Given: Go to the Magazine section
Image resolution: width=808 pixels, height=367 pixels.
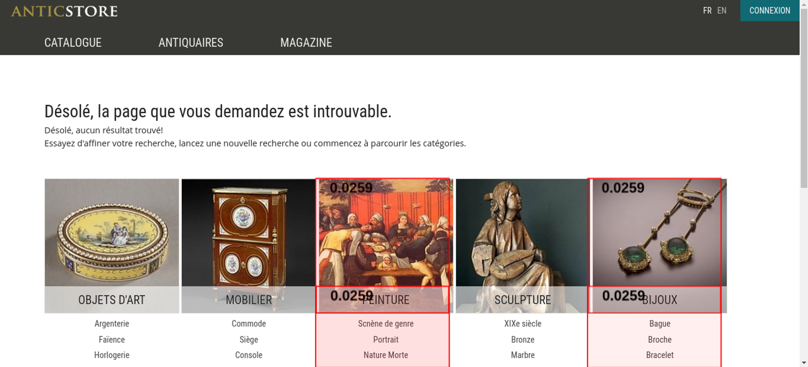Looking at the screenshot, I should coord(306,42).
